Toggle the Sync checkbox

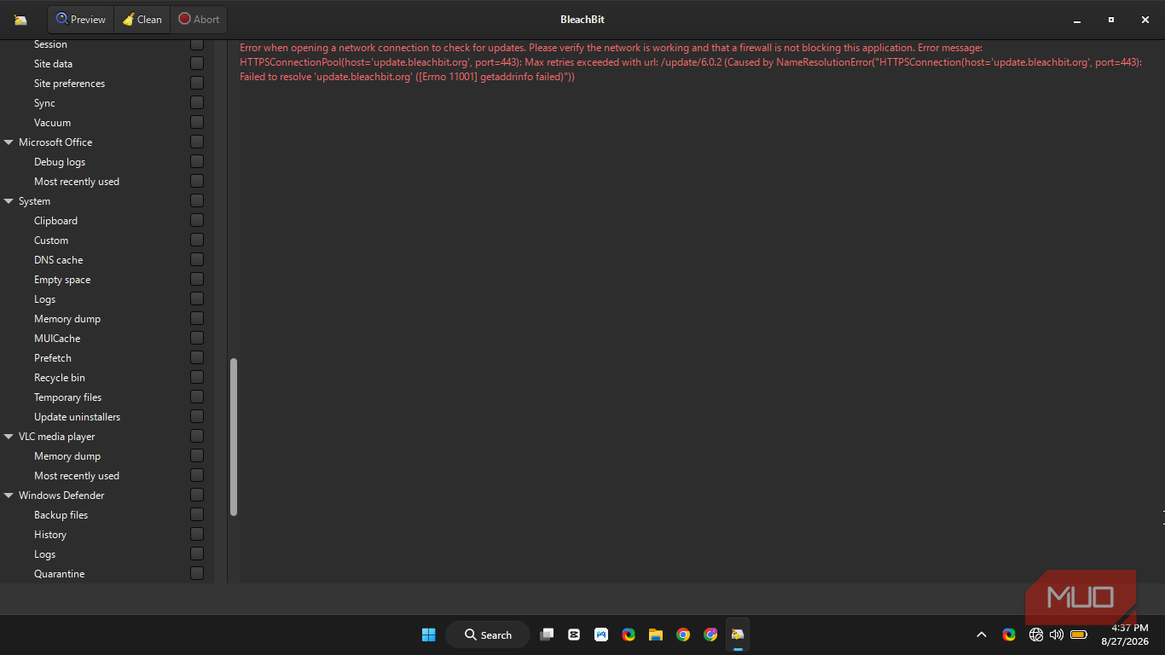[197, 103]
